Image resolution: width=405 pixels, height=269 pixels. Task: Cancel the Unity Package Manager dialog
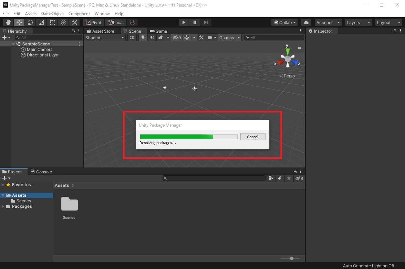[x=253, y=137]
